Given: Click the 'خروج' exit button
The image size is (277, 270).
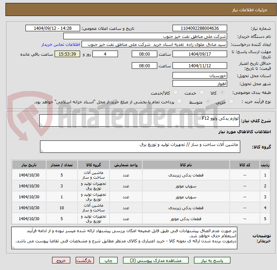Looking at the screenshot, I should coord(61,261).
